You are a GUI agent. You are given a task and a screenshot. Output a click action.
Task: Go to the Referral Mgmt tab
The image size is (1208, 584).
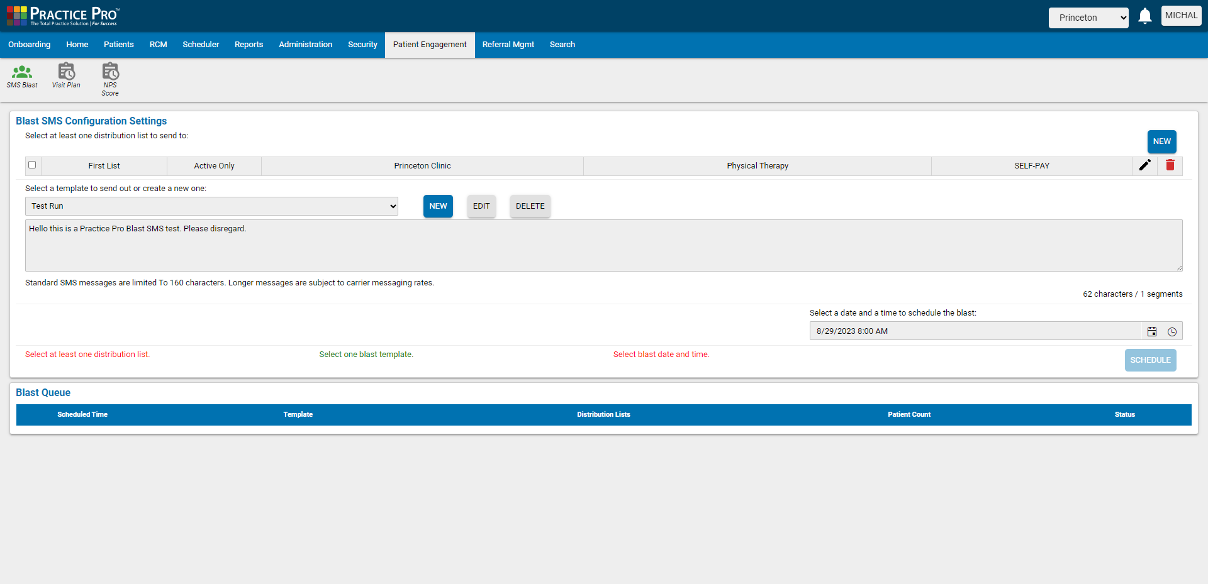(508, 45)
